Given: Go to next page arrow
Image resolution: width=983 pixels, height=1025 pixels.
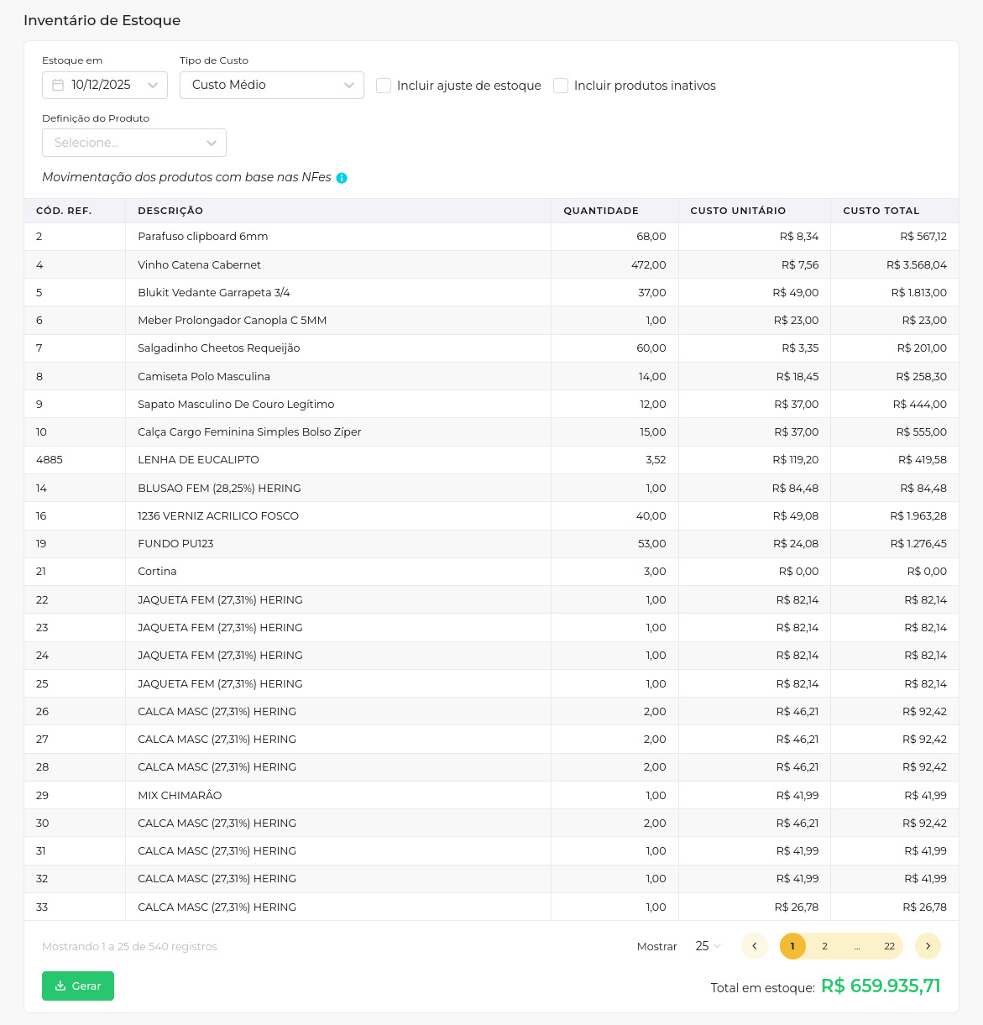Looking at the screenshot, I should click(x=928, y=946).
